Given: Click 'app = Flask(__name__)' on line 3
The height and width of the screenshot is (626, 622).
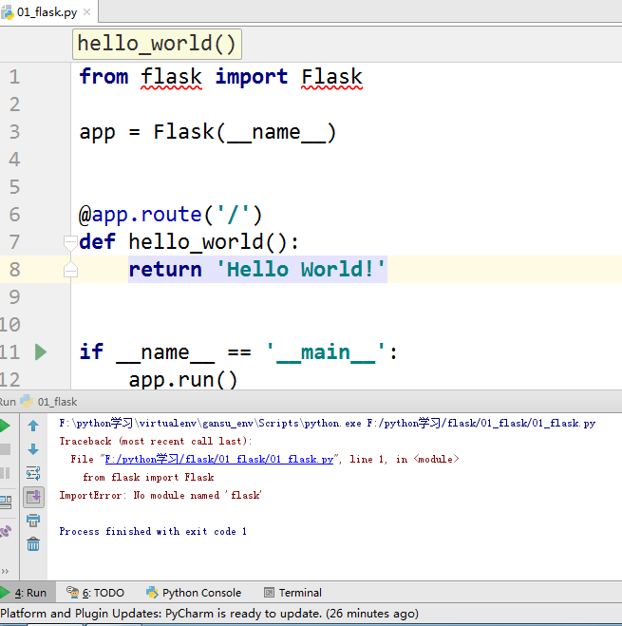Looking at the screenshot, I should (208, 132).
